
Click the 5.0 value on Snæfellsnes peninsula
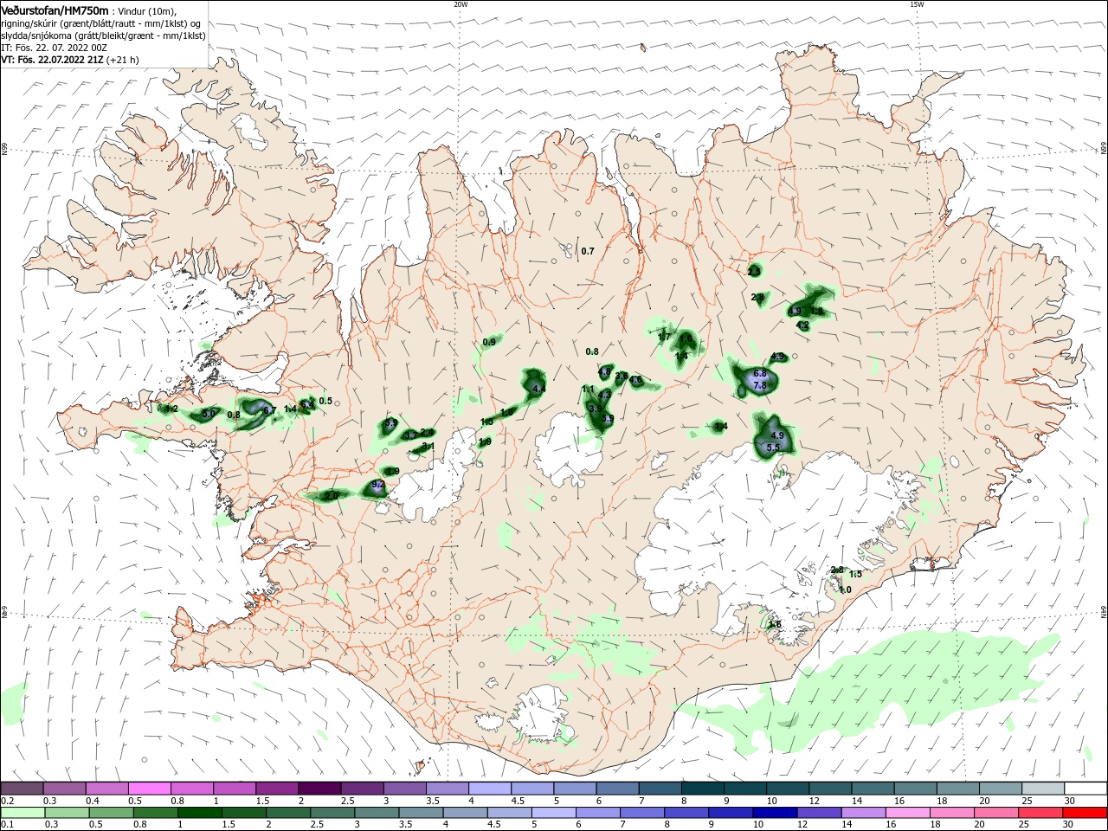[209, 415]
